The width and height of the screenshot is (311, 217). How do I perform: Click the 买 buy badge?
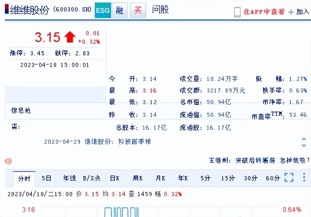[x=138, y=10]
